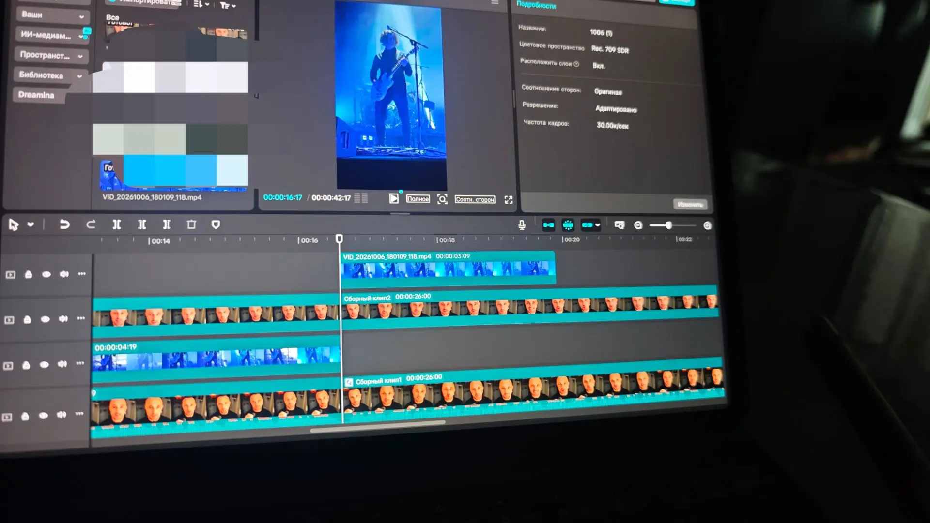Image resolution: width=930 pixels, height=523 pixels.
Task: Select the pointer selection tool
Action: 14,224
